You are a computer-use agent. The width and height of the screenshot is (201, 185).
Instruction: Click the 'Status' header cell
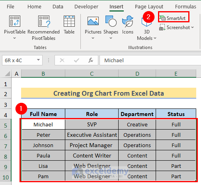176,114
